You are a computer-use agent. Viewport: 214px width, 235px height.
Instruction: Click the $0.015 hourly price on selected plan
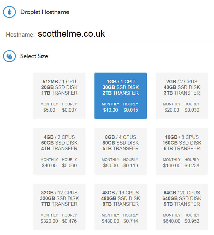pos(131,110)
